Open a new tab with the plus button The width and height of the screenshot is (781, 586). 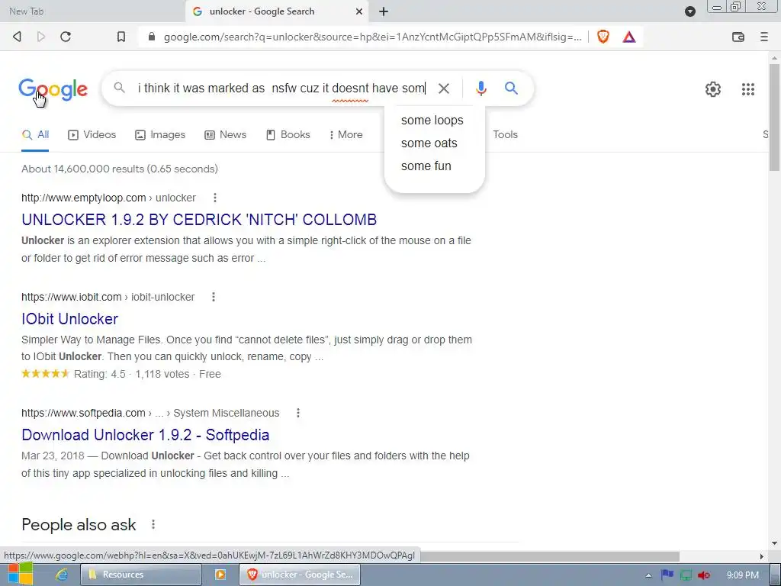[x=384, y=11]
